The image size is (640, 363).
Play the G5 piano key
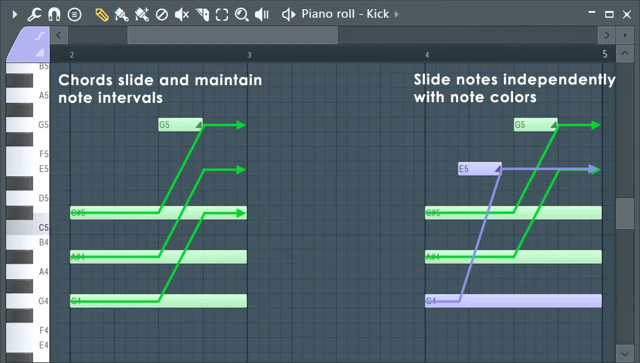[28, 125]
